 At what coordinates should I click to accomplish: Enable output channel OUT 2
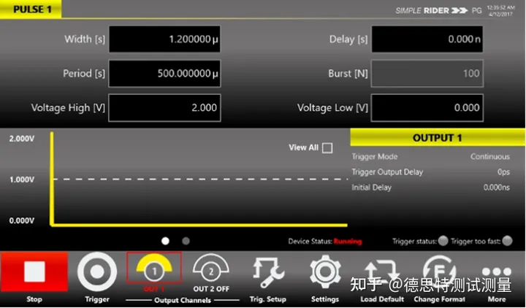point(211,269)
